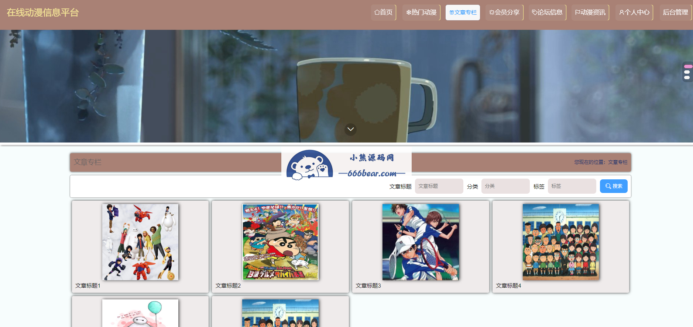
Task: Open 会员分享 page
Action: 504,13
